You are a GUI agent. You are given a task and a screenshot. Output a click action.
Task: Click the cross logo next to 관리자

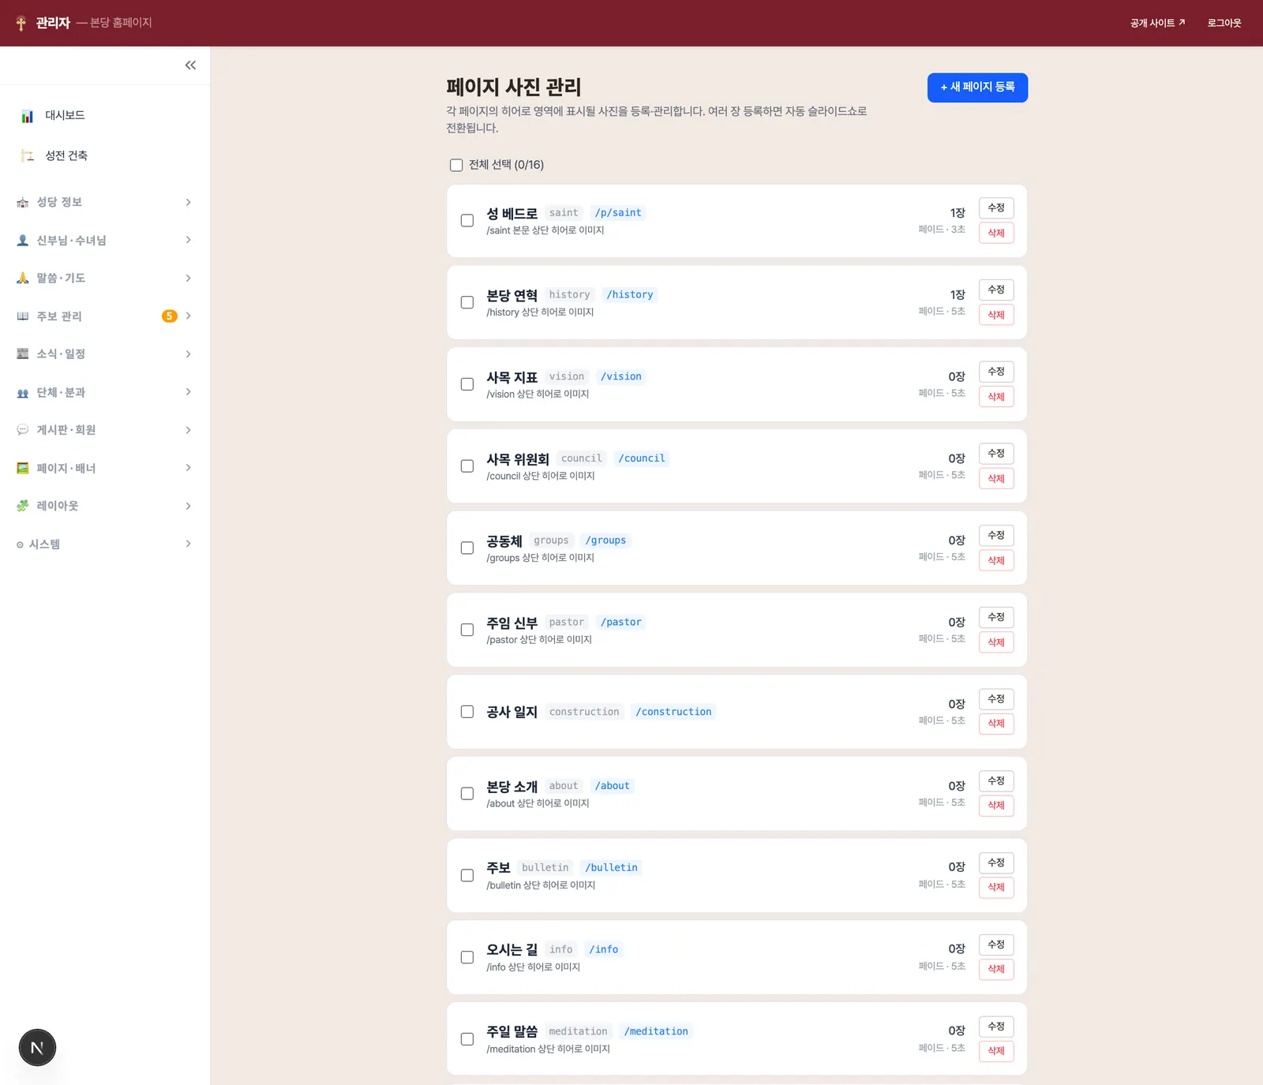pos(21,23)
